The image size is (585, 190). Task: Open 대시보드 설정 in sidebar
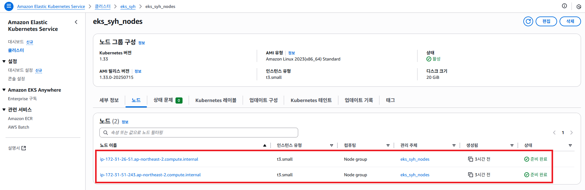(x=20, y=70)
